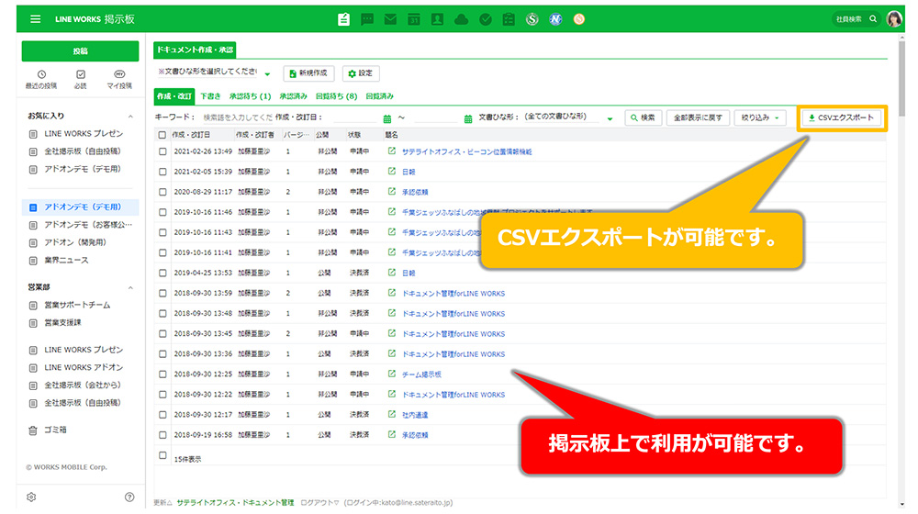Open the ゴミ箱 trash in the sidebar
Viewport: 918px width, 514px height.
coord(48,430)
